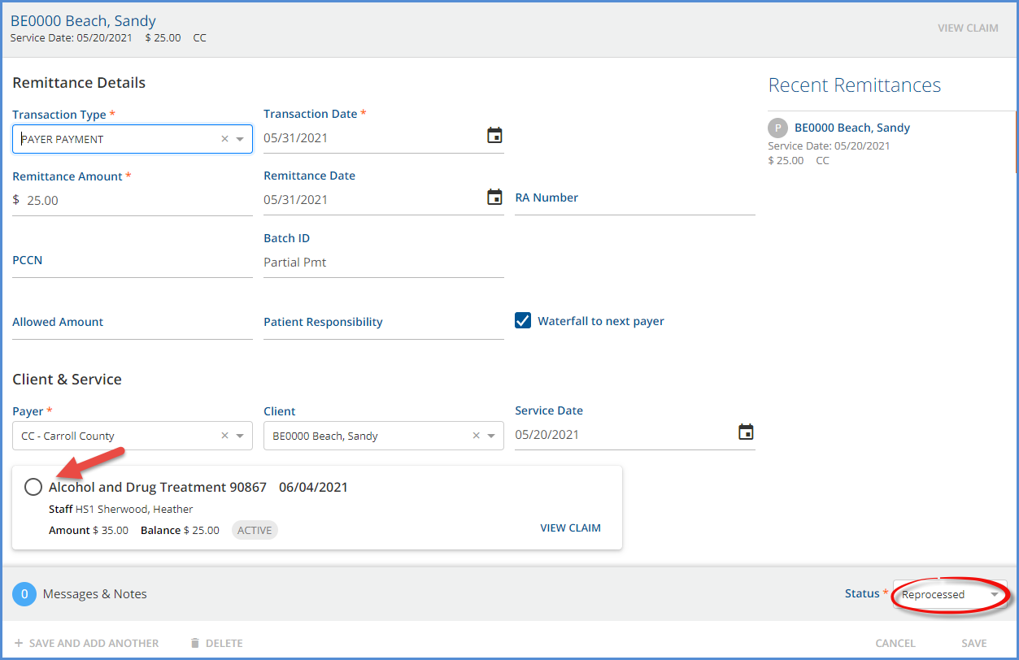
Task: Click the Messages & Notes count badge
Action: pos(24,594)
